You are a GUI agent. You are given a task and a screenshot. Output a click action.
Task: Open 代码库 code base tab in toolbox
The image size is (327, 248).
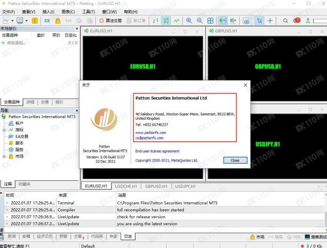pos(97,236)
